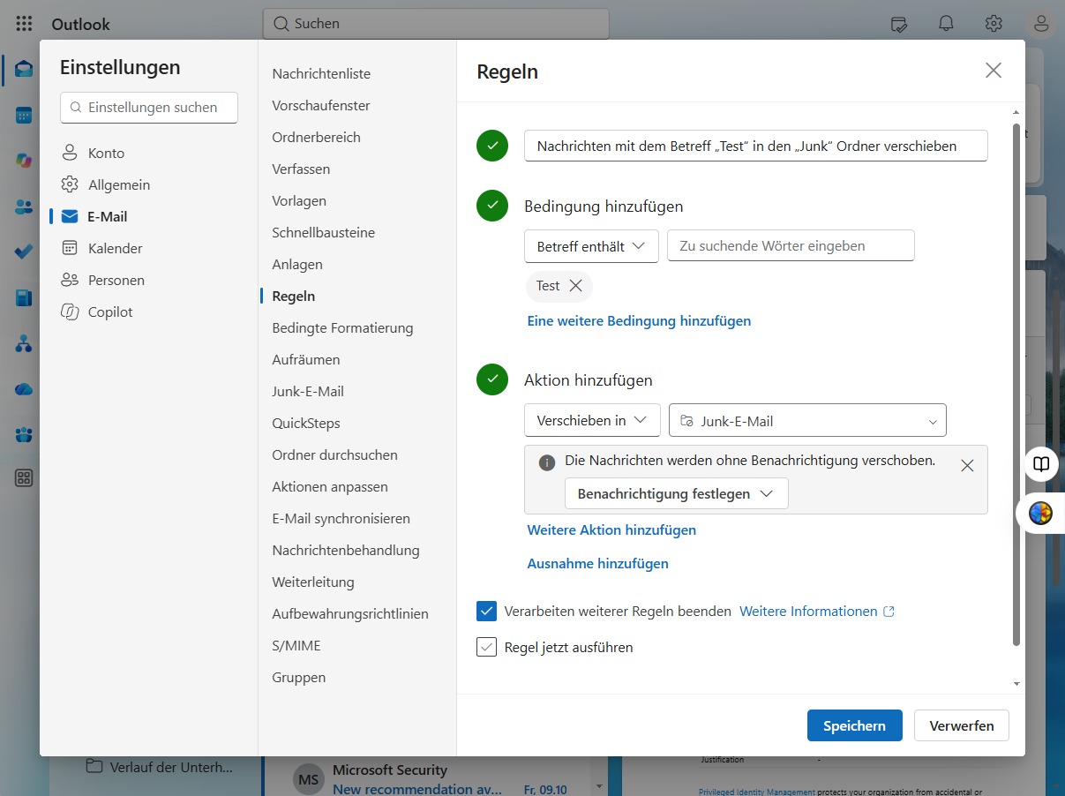Click 'Ausnahme hinzufügen' link
1065x796 pixels.
click(597, 563)
